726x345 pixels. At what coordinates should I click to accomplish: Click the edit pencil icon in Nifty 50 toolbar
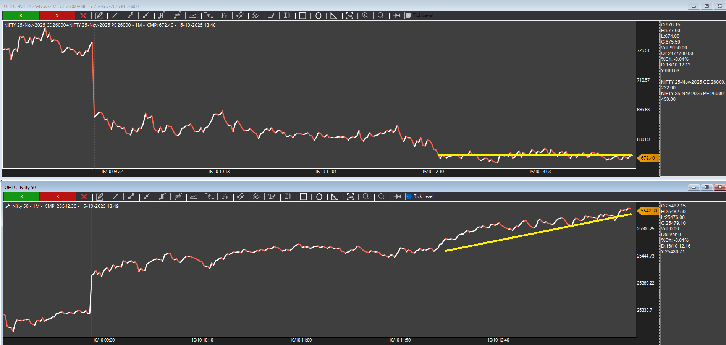point(100,197)
